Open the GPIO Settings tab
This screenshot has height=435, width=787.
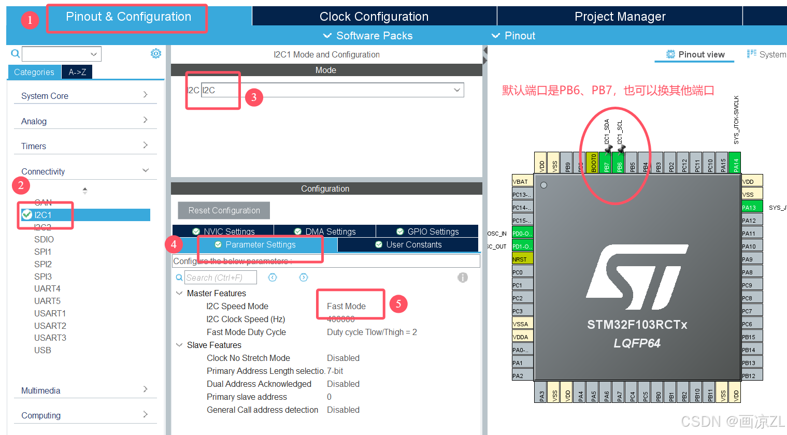[x=427, y=231]
